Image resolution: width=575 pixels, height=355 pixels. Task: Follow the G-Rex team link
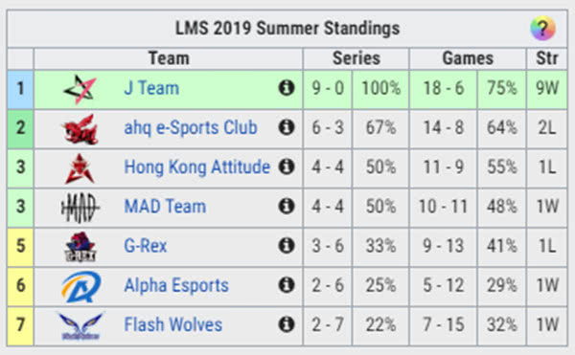tap(146, 246)
